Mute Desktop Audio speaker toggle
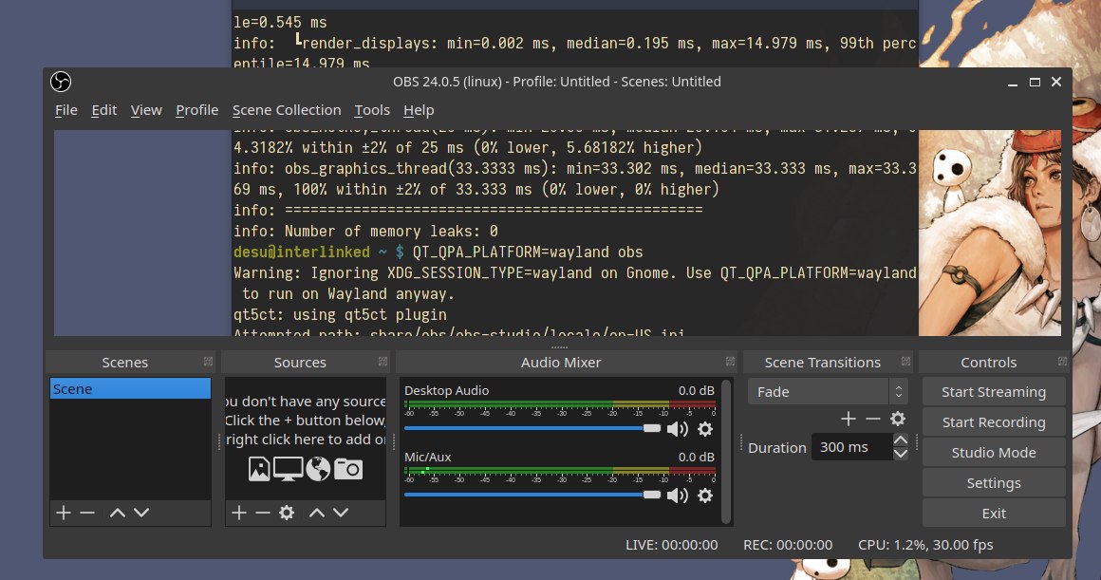The width and height of the screenshot is (1101, 580). coord(677,429)
